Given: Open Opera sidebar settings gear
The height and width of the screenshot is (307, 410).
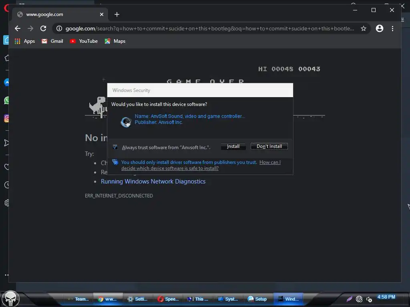Looking at the screenshot, I should 7,203.
